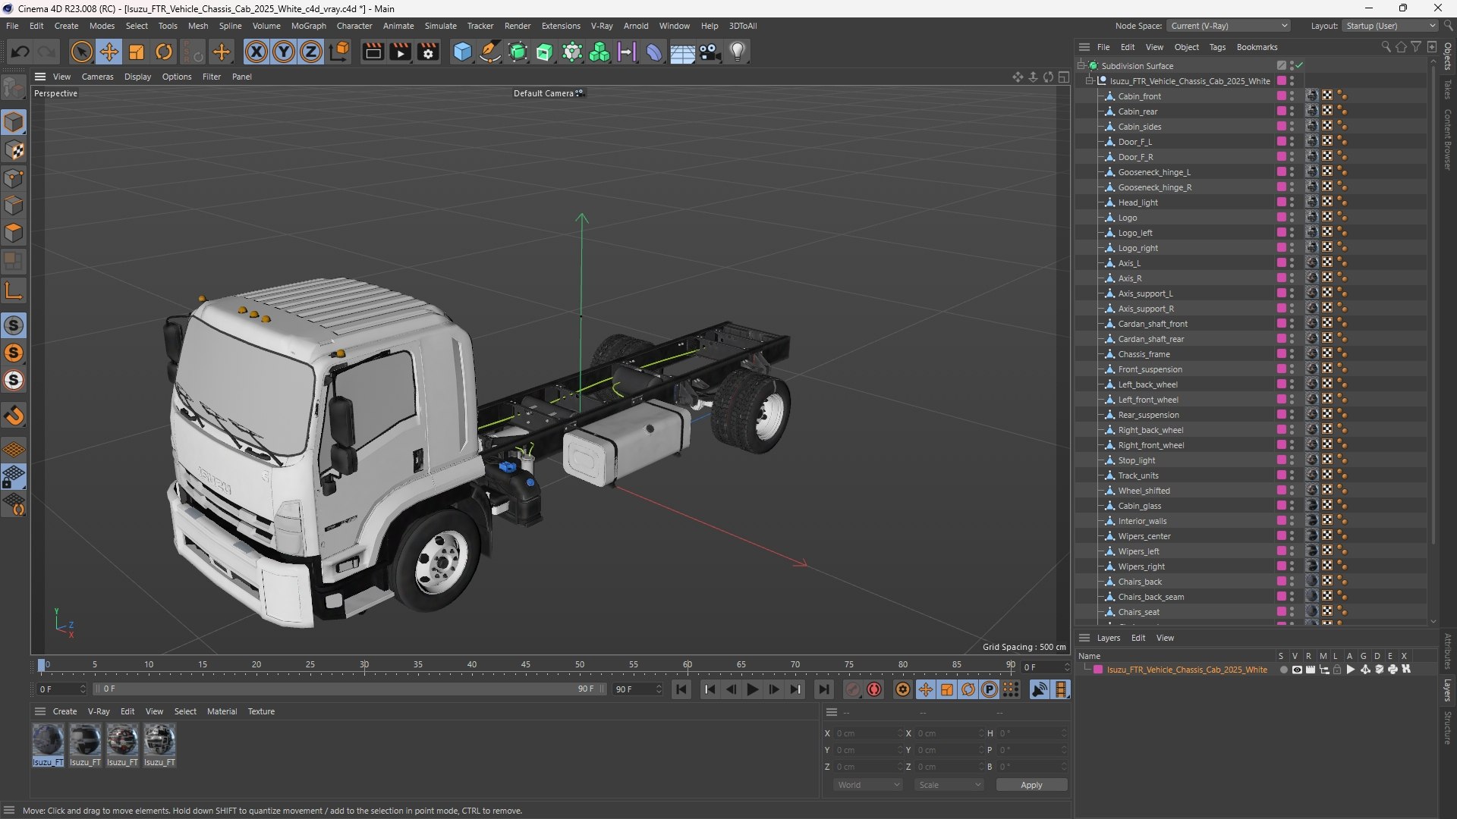The image size is (1457, 819).
Task: Toggle Cabin_front visibility dots
Action: coord(1292,96)
